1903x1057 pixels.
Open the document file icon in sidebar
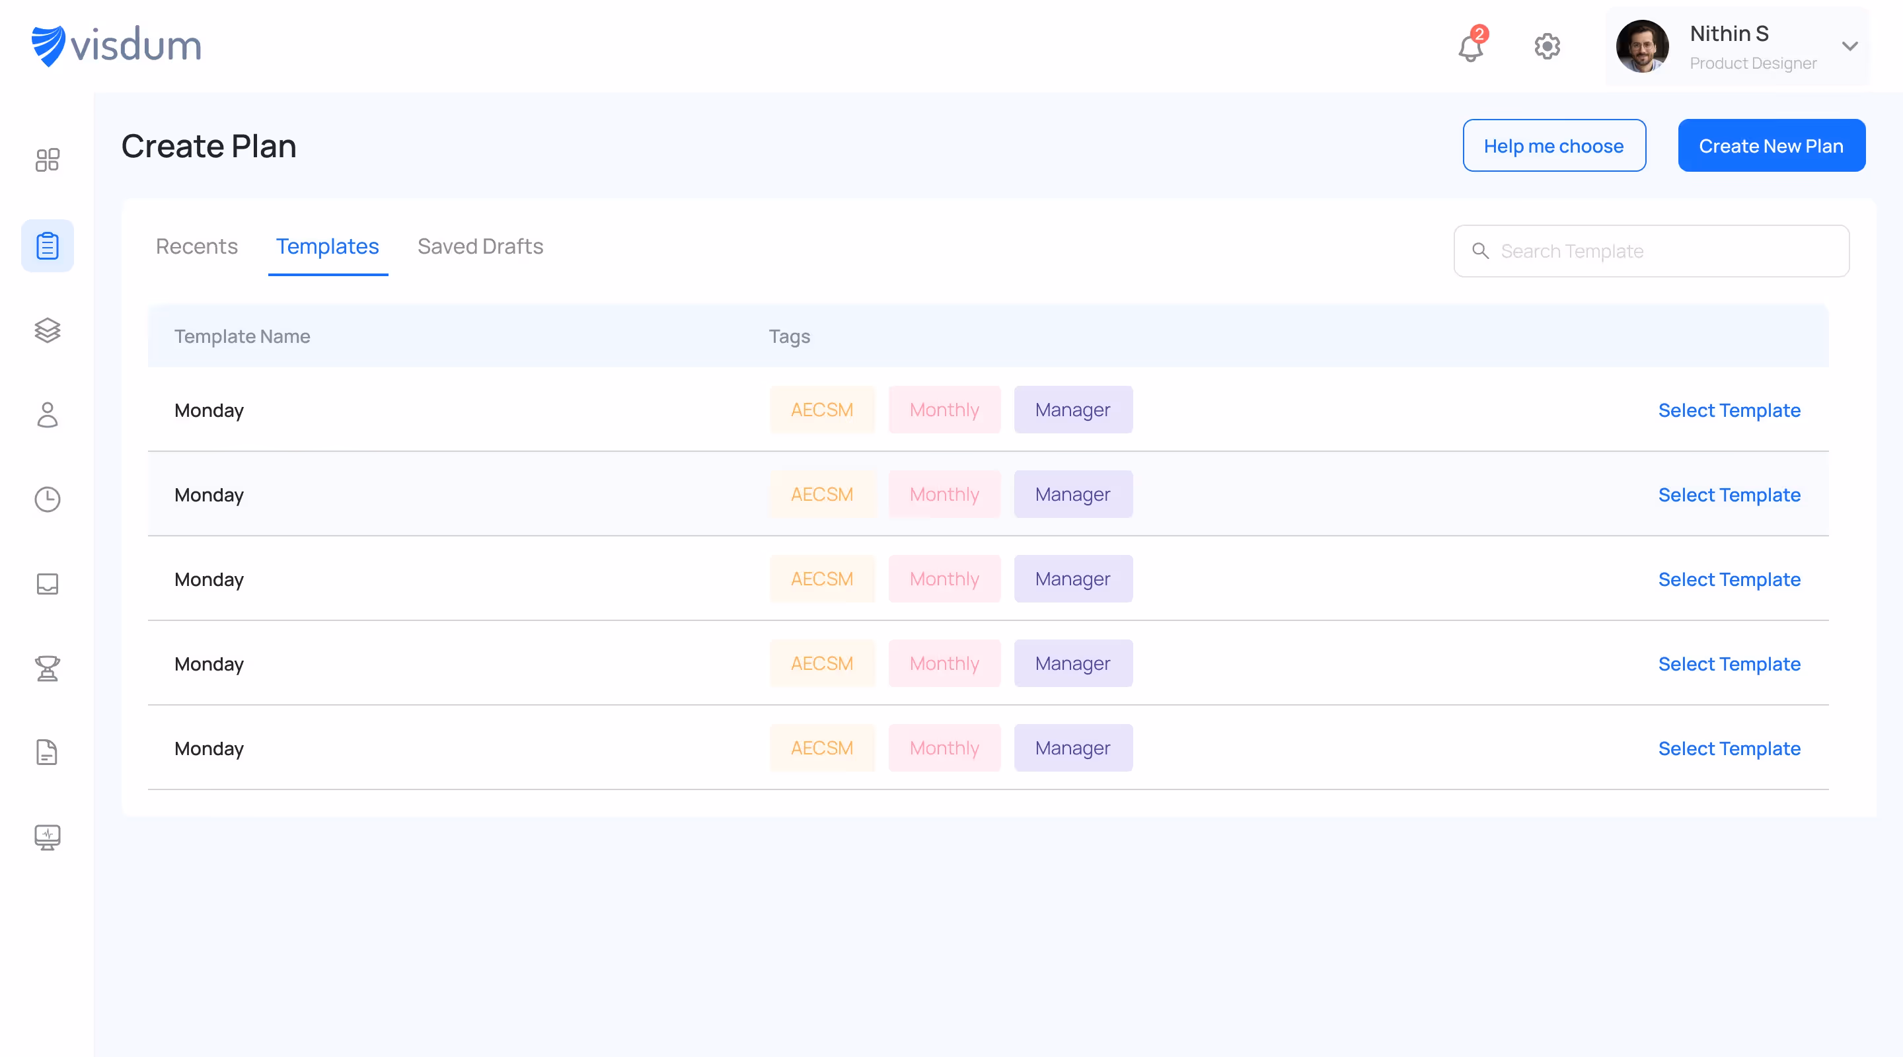pyautogui.click(x=48, y=752)
